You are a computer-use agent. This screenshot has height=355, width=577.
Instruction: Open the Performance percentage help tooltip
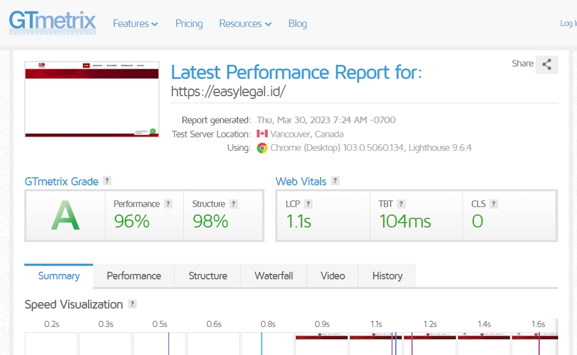(x=169, y=203)
